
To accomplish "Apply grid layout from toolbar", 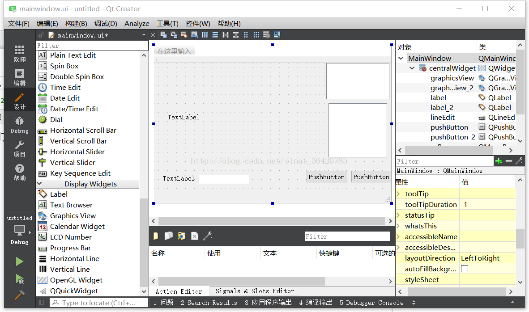I will [x=256, y=35].
